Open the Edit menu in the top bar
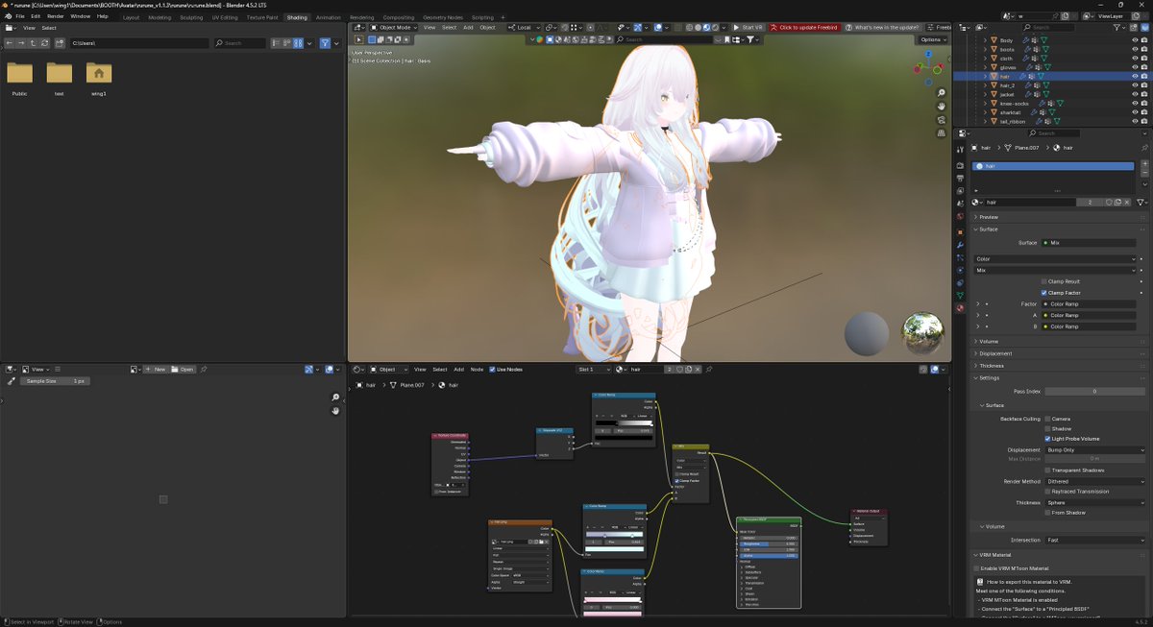Viewport: 1153px width, 627px height. click(x=34, y=16)
